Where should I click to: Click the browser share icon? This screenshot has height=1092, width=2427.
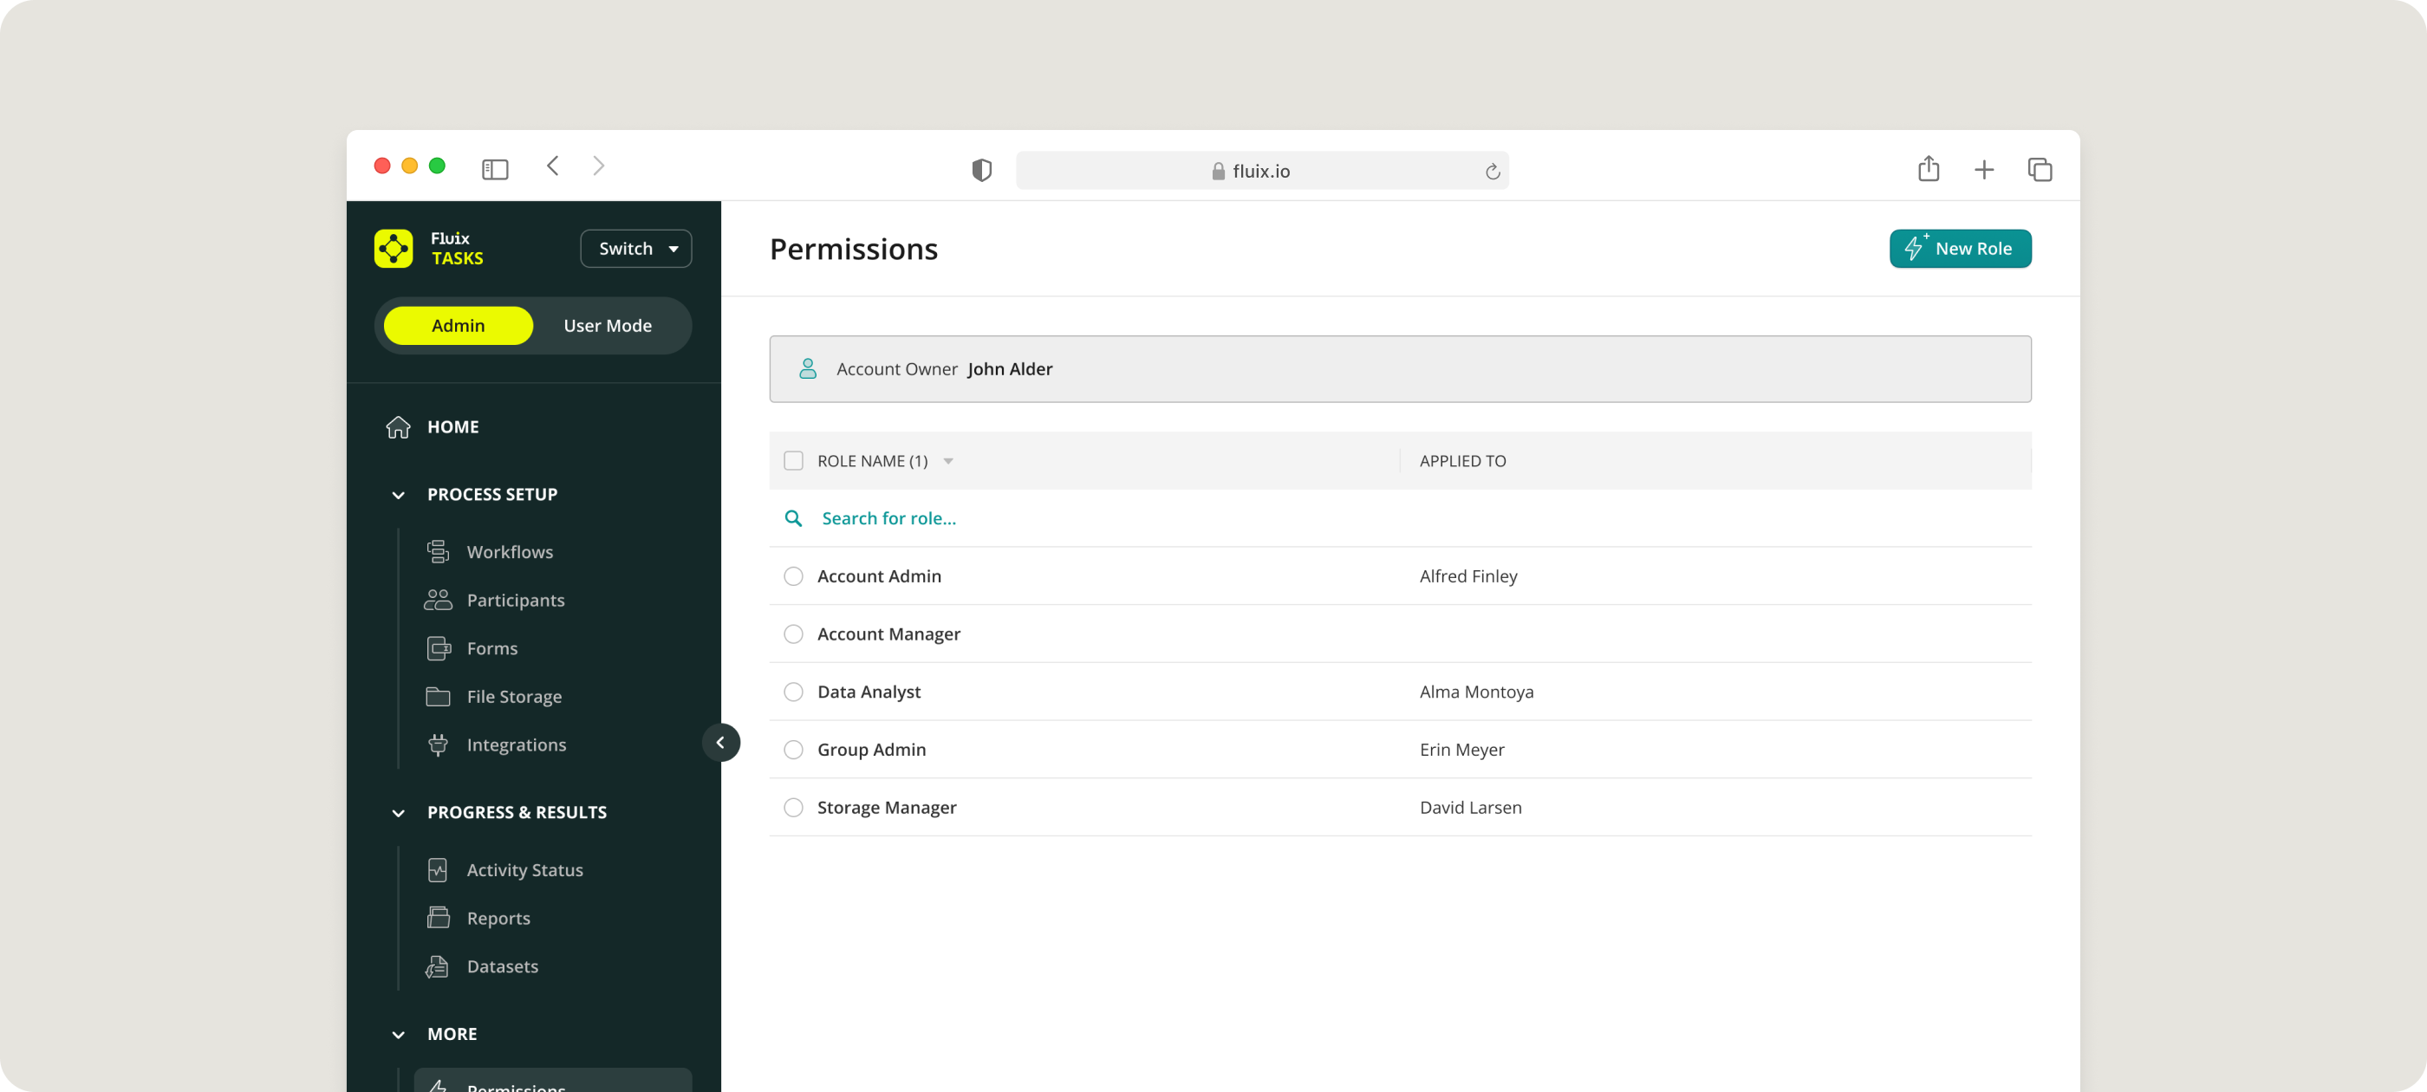coord(1929,170)
